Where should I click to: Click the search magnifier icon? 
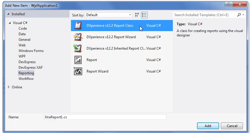click(x=239, y=15)
